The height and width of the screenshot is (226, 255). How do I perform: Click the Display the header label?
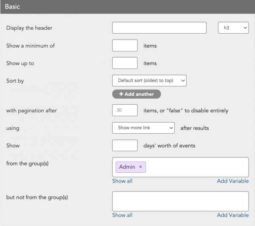[x=29, y=28]
